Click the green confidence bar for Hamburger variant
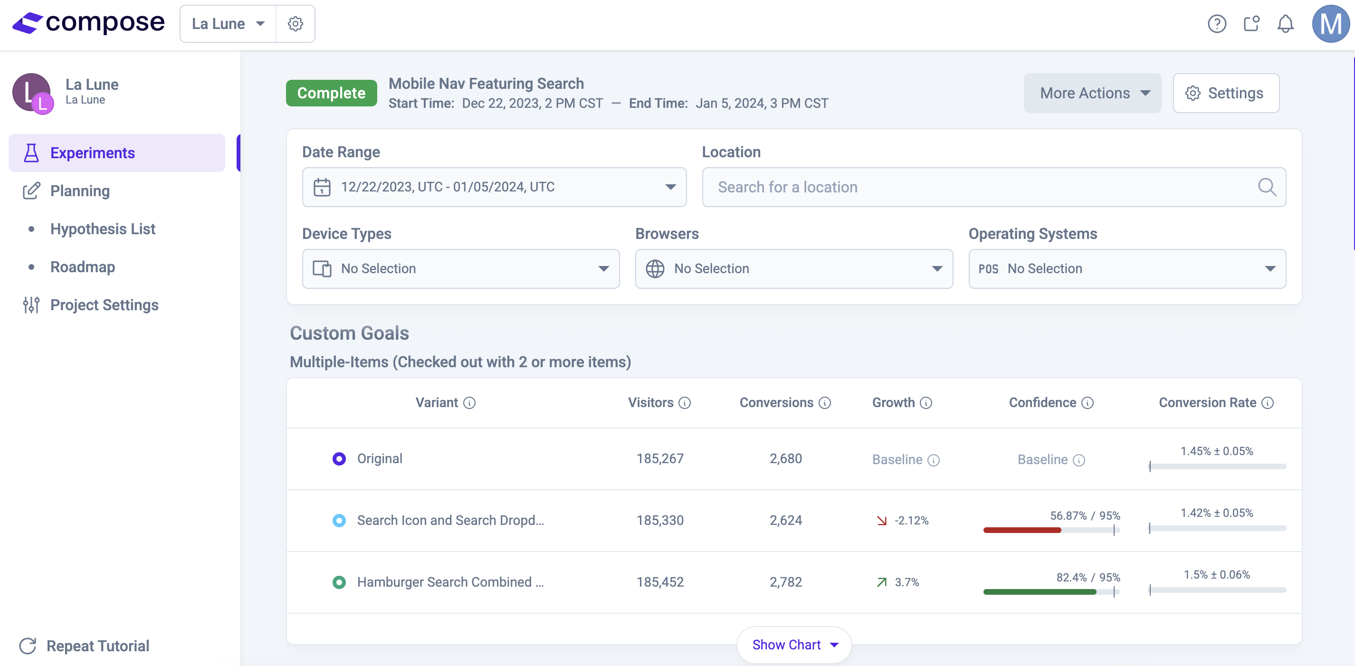The image size is (1355, 666). (x=1040, y=592)
